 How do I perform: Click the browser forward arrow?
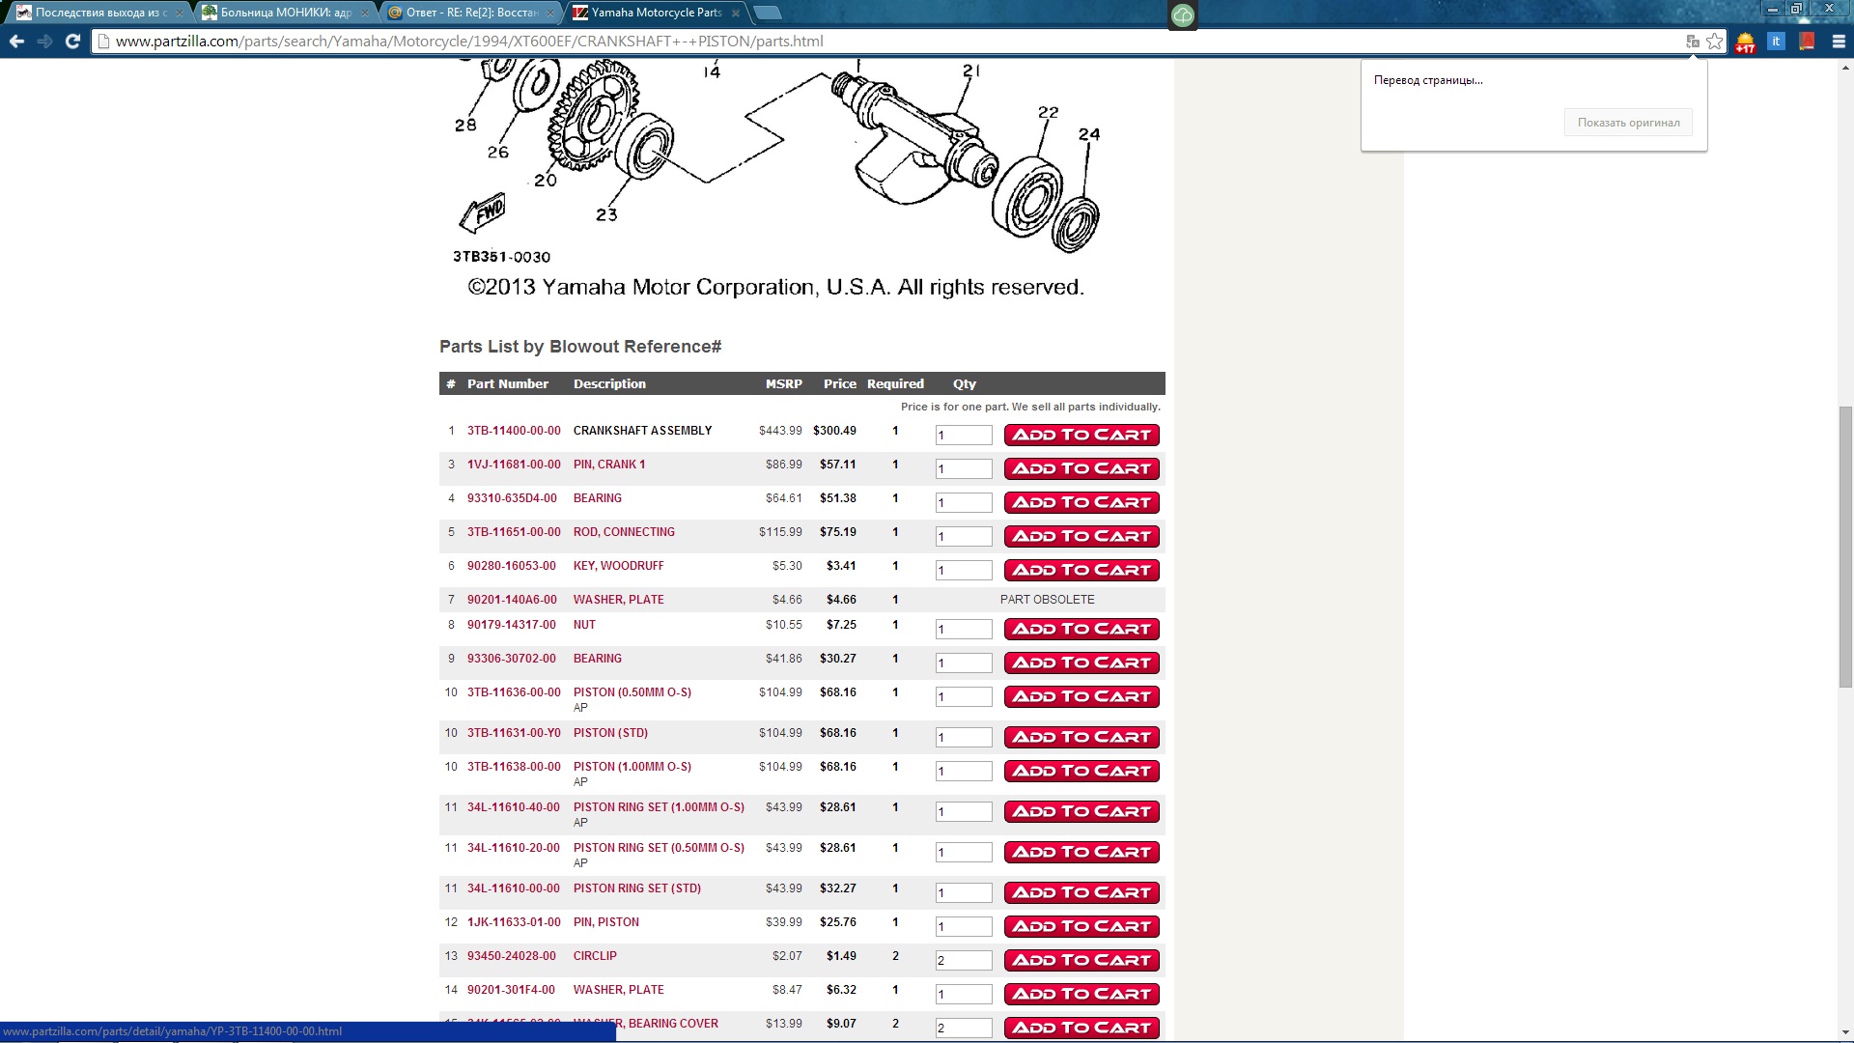(x=44, y=42)
